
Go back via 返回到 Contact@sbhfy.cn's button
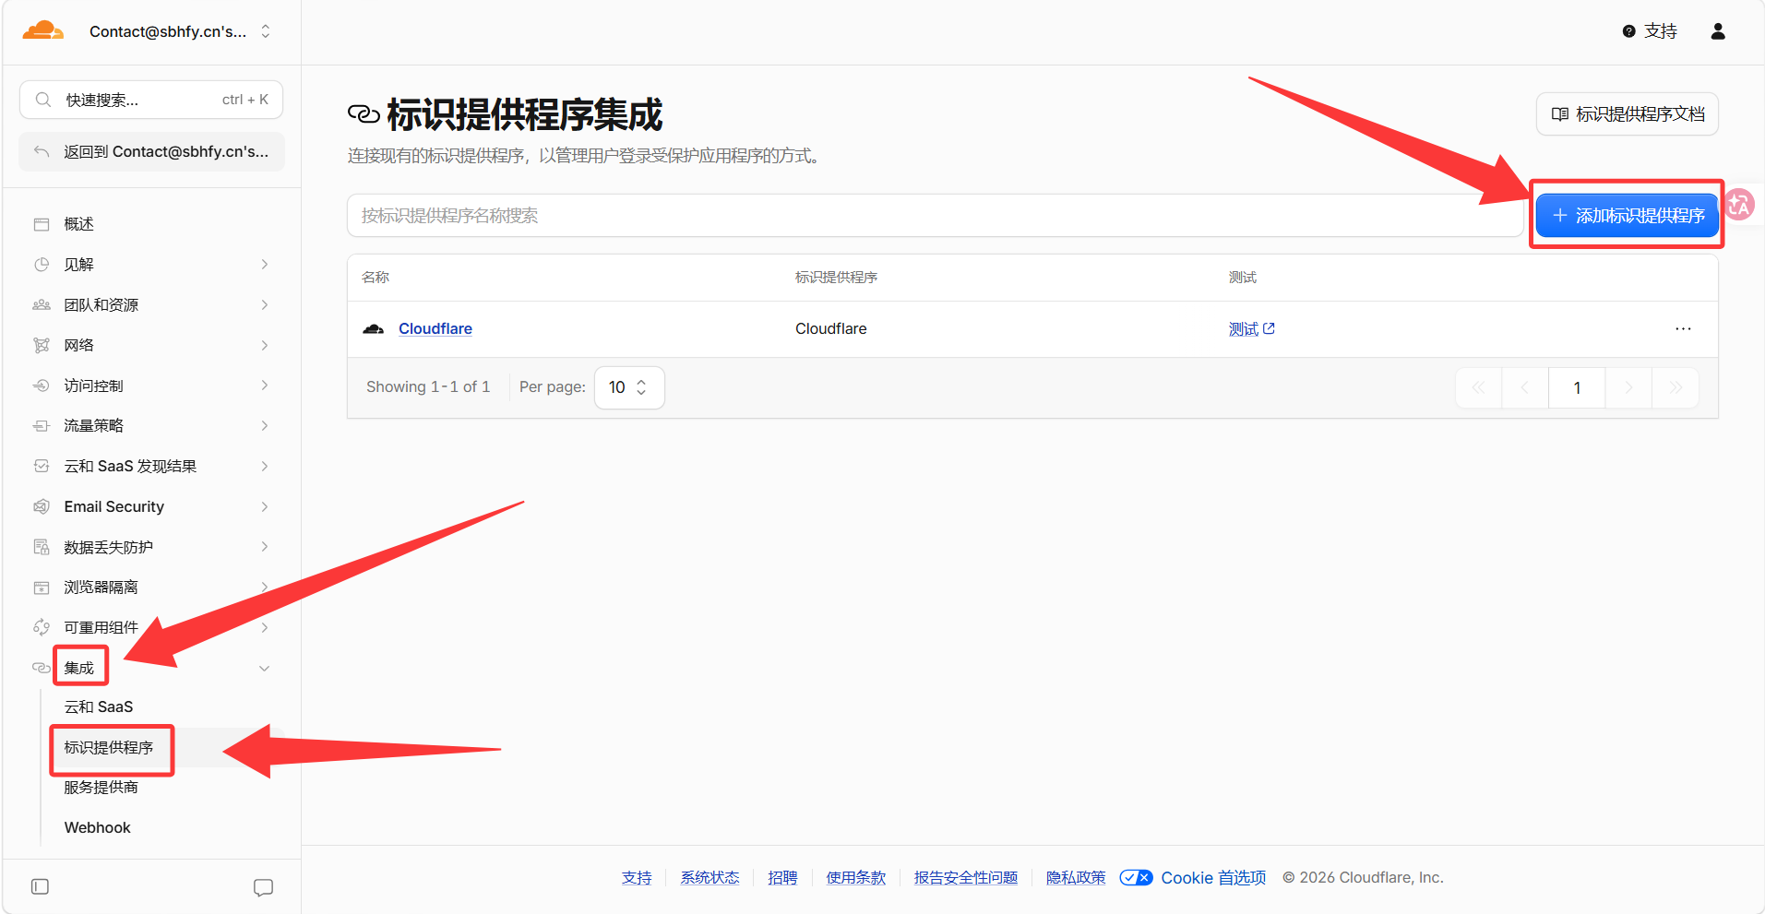[x=151, y=151]
